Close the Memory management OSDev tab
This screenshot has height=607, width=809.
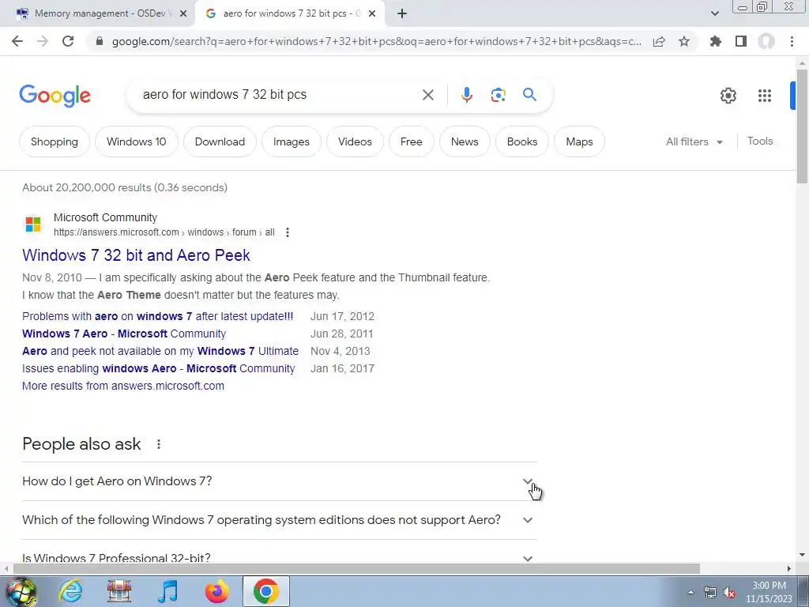(183, 14)
